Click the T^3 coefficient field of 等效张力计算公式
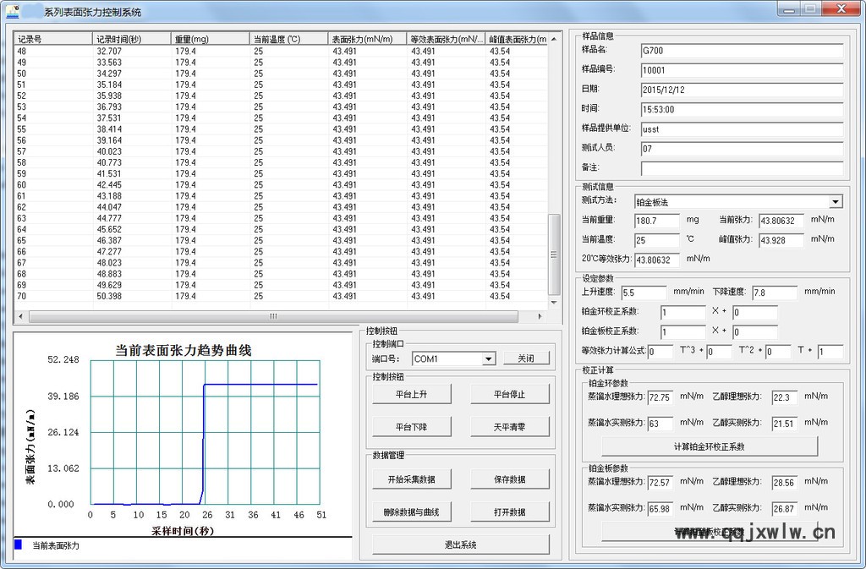This screenshot has height=569, width=866. 660,352
